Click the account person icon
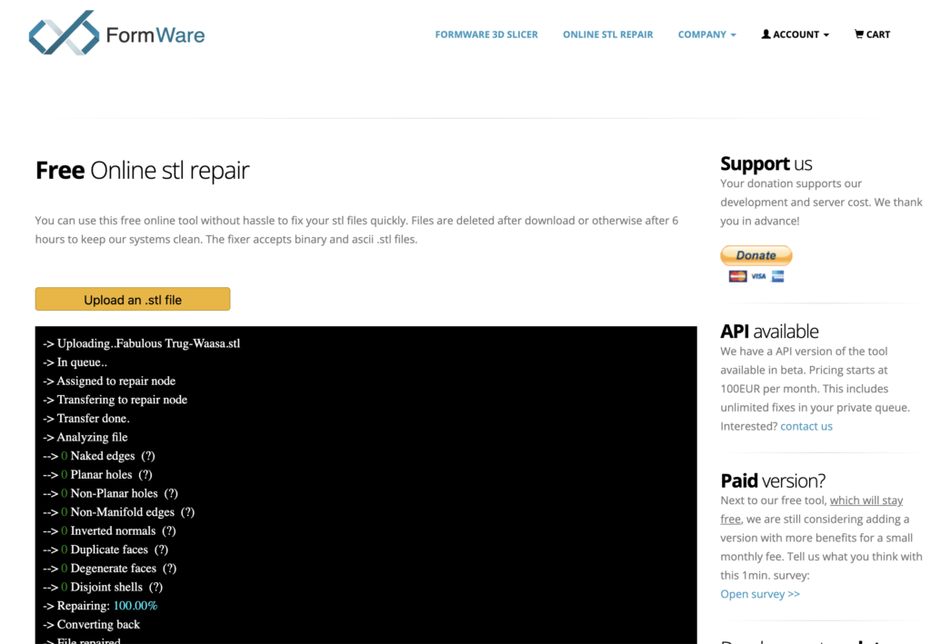The height and width of the screenshot is (644, 931). [766, 34]
